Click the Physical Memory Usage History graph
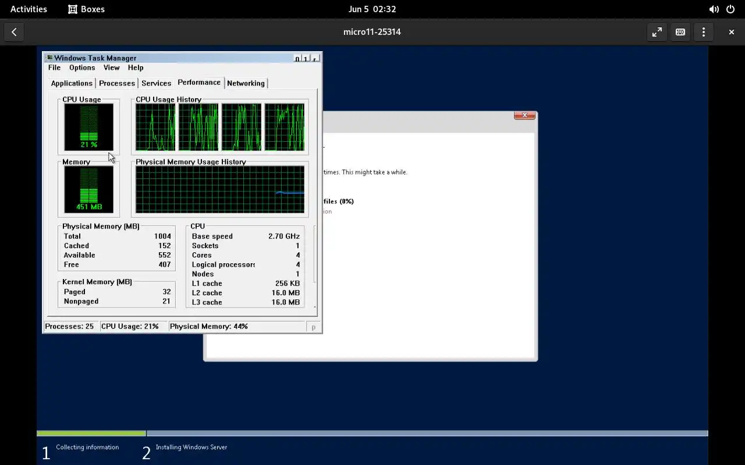This screenshot has height=465, width=745. [220, 189]
